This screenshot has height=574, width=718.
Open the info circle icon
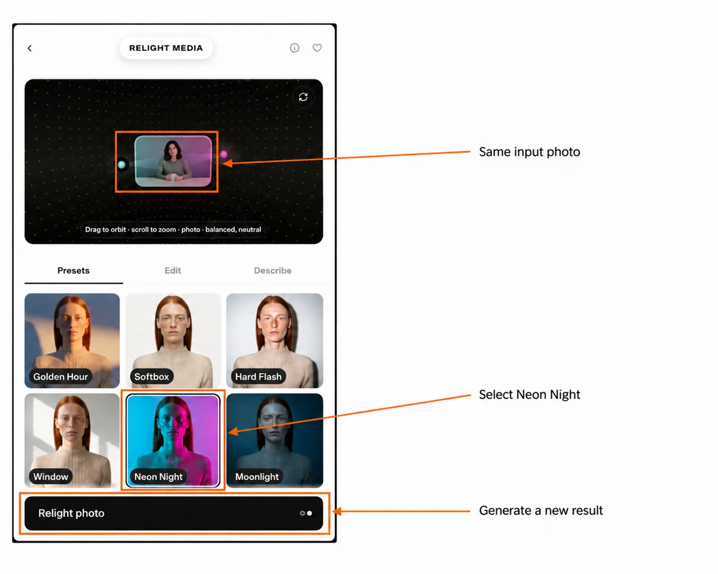294,48
